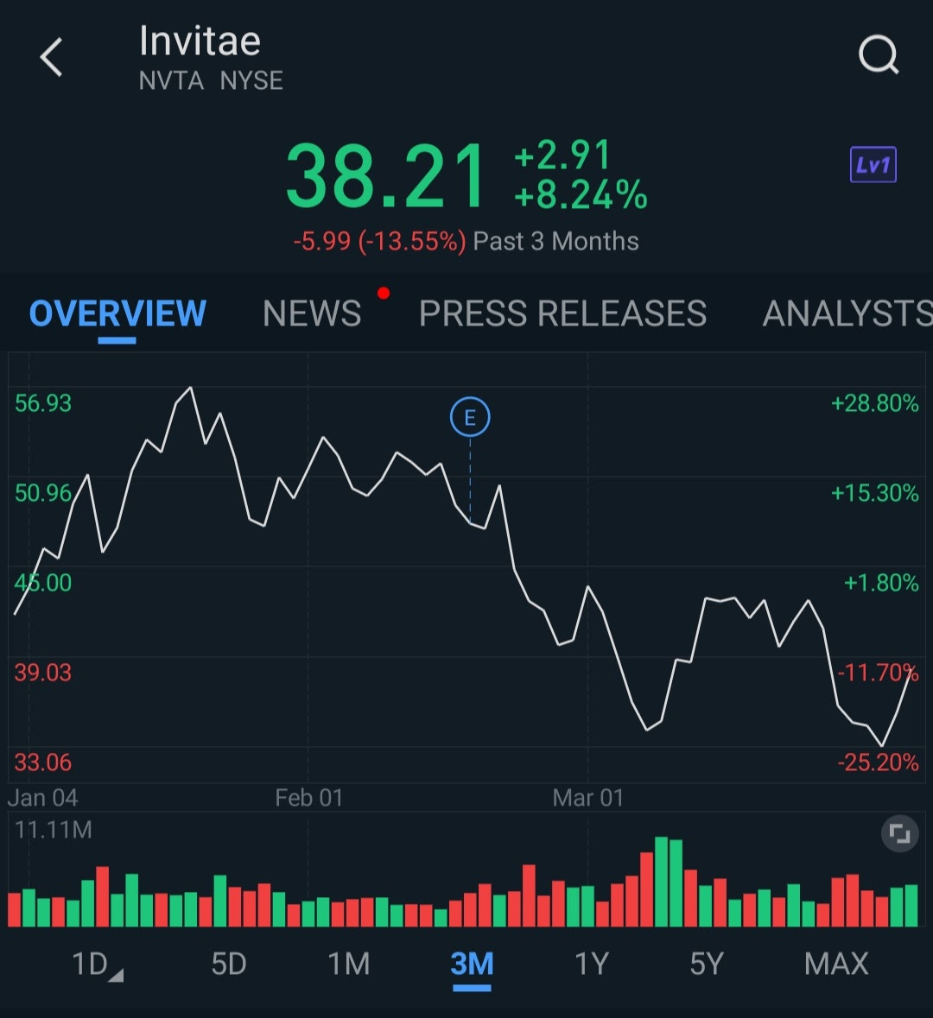933x1018 pixels.
Task: Tap the Jan 04 date label
Action: point(43,798)
